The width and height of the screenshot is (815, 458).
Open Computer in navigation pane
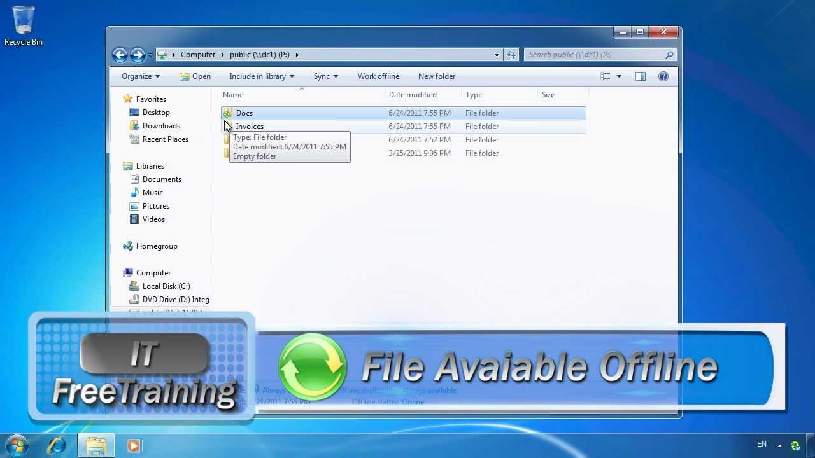click(x=153, y=273)
